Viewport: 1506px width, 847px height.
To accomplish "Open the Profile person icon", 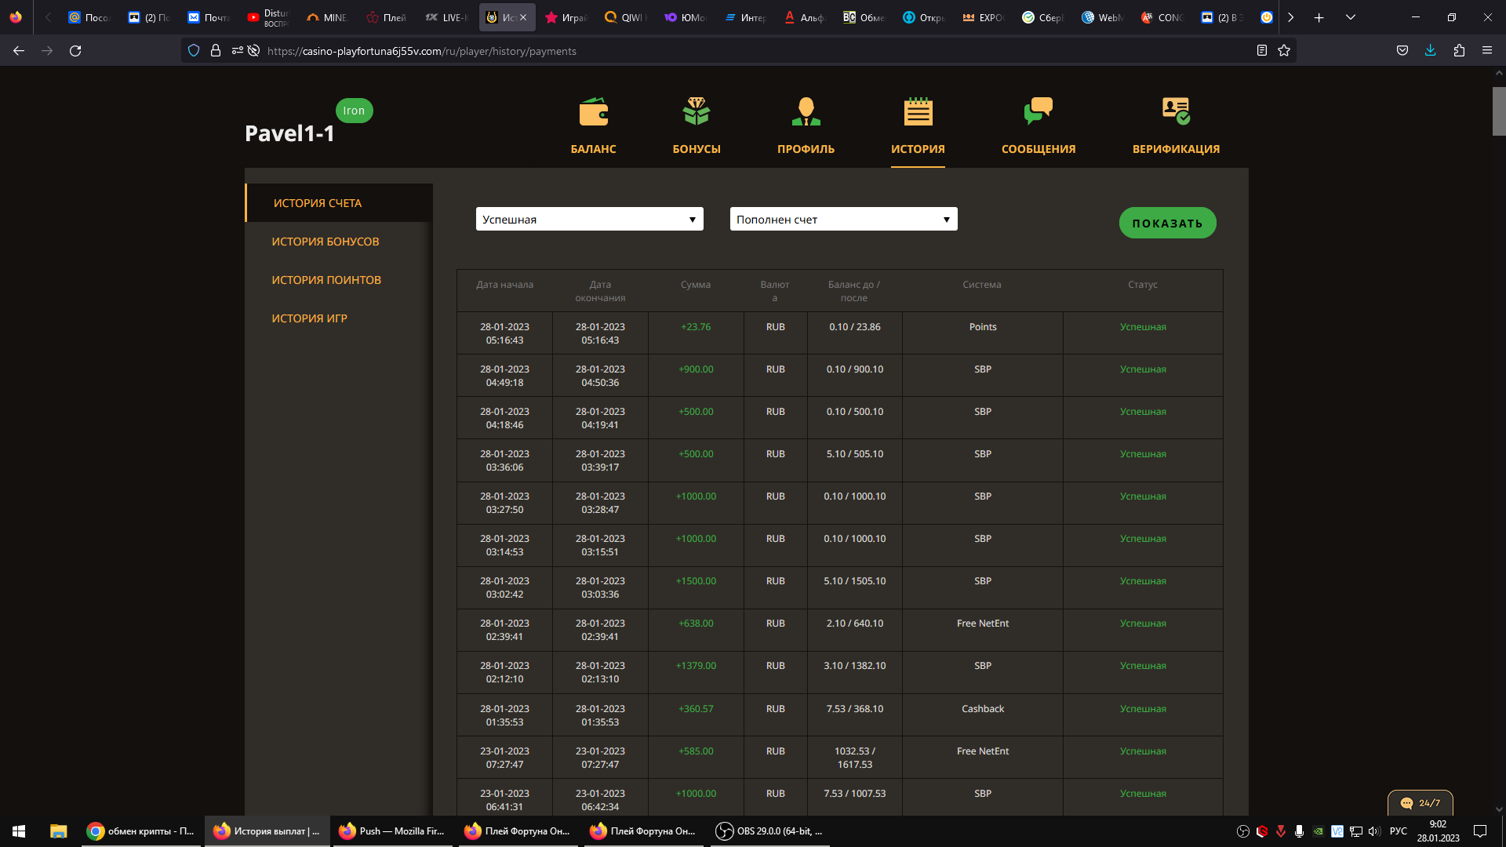I will pos(806,112).
